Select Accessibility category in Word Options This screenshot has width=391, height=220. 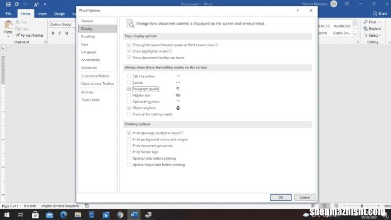click(97, 60)
